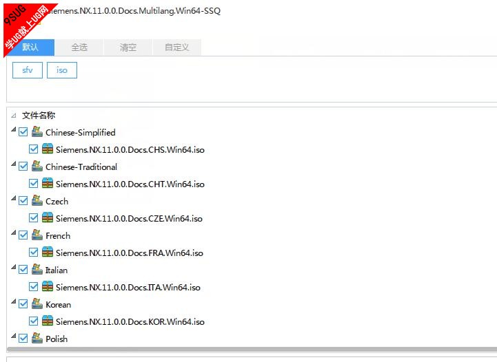The width and height of the screenshot is (497, 362).
Task: Select Siemens.NX.11.0.0.Docs.CZE.Win64.iso file name
Action: [x=129, y=218]
